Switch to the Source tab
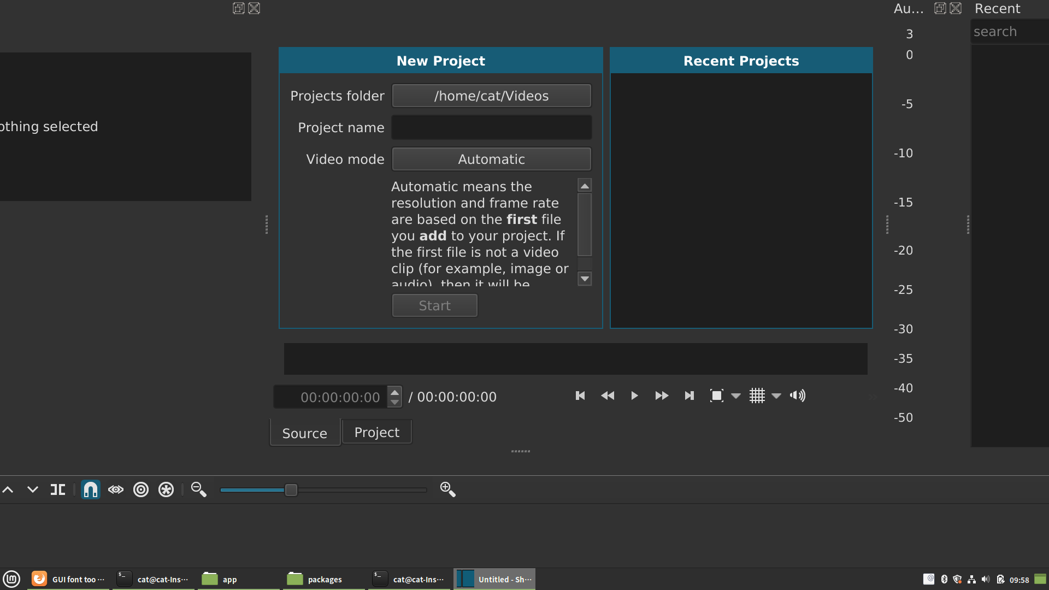Screen dimensions: 1049x590 click(x=304, y=433)
